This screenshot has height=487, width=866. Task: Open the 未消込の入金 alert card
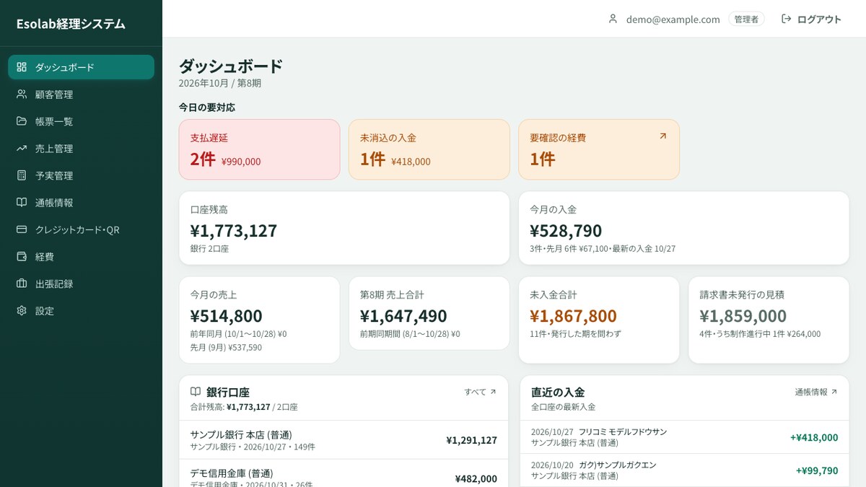coord(429,149)
